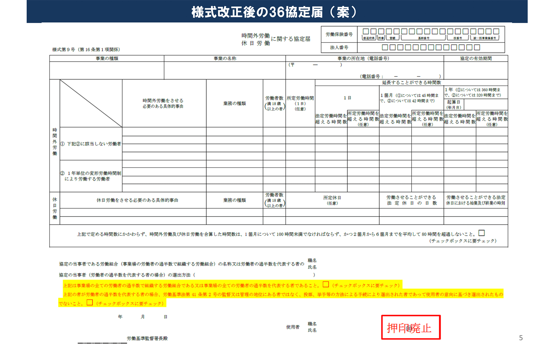
Task: Click the 都道府県 sub-label under insurance number boxes
Action: tap(369, 38)
